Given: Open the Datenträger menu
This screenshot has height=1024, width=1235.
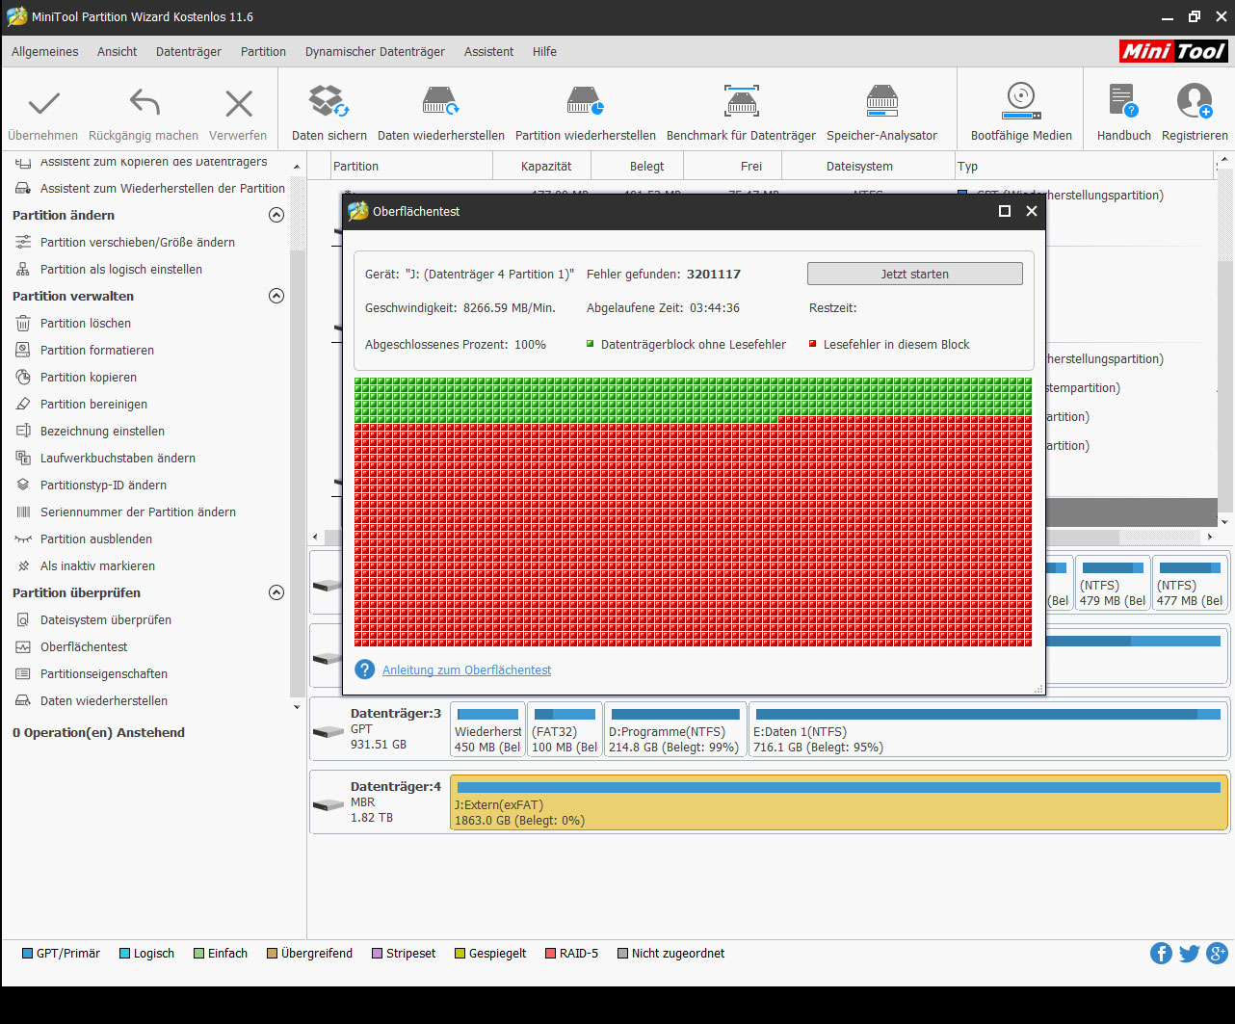Looking at the screenshot, I should [x=189, y=52].
